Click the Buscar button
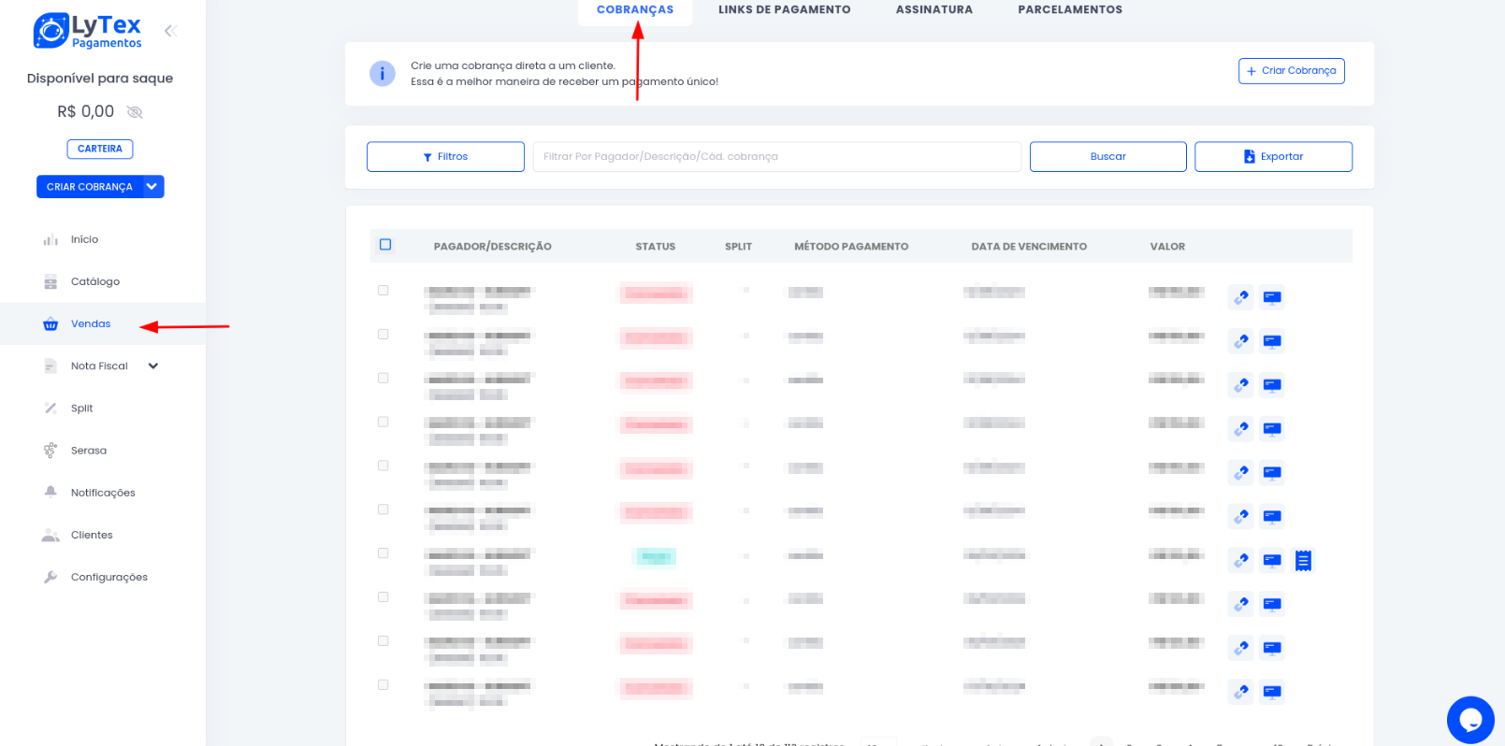The height and width of the screenshot is (746, 1505). (x=1108, y=157)
